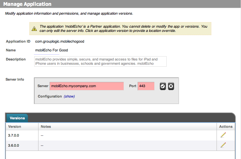The image size is (241, 159).
Task: Click the Application ID value text
Action: (60, 41)
